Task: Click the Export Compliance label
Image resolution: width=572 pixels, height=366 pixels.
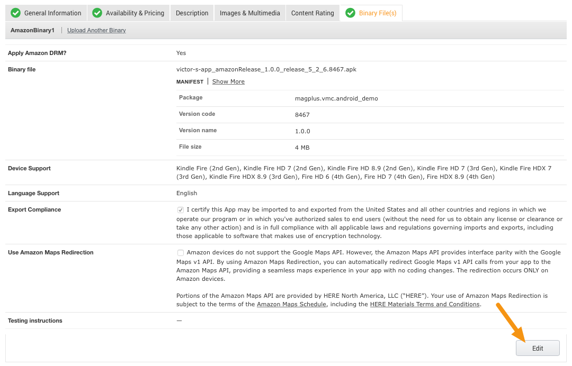Action: tap(34, 209)
